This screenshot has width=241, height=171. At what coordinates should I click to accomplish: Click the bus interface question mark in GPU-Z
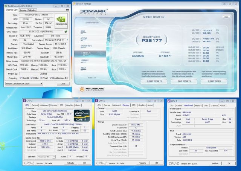(67, 40)
